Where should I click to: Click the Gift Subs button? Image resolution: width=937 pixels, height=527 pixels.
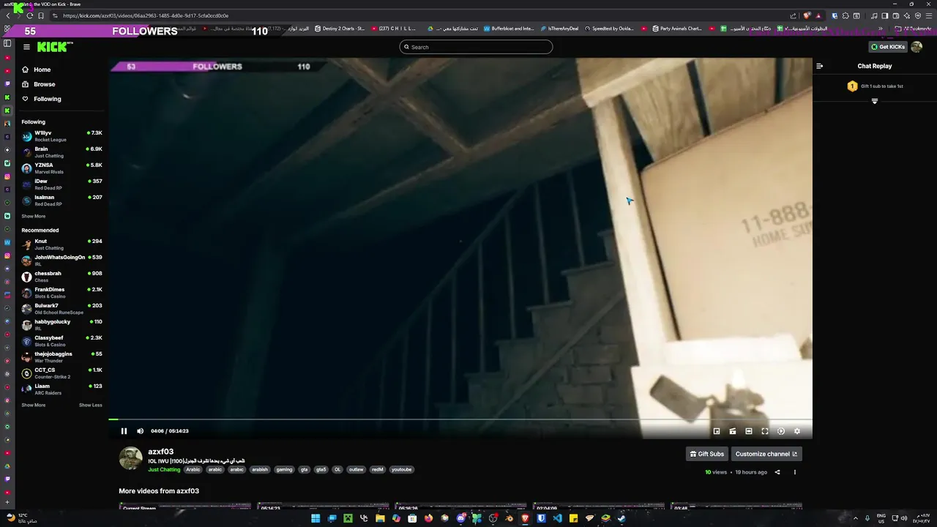tap(707, 454)
